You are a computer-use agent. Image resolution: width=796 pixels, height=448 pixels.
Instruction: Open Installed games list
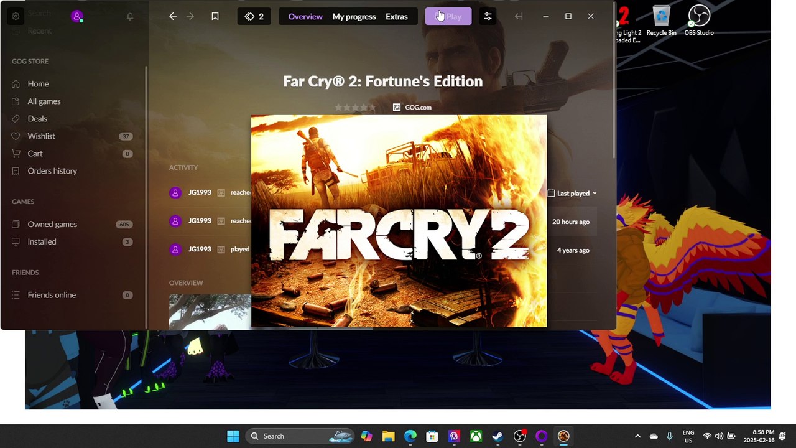tap(73, 242)
